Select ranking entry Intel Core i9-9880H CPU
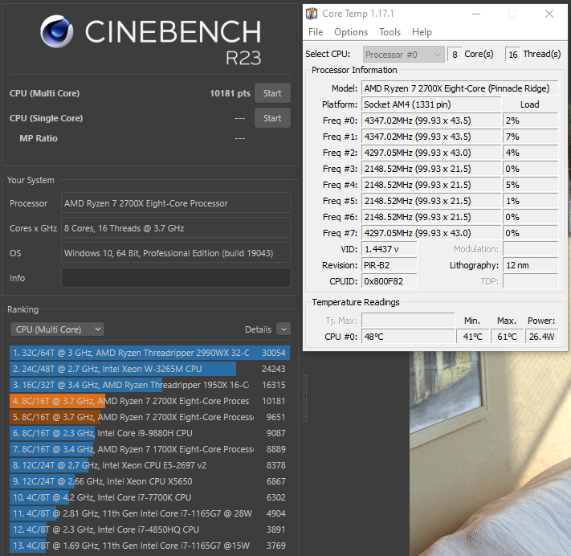Screen dimensions: 571x556 (149, 433)
